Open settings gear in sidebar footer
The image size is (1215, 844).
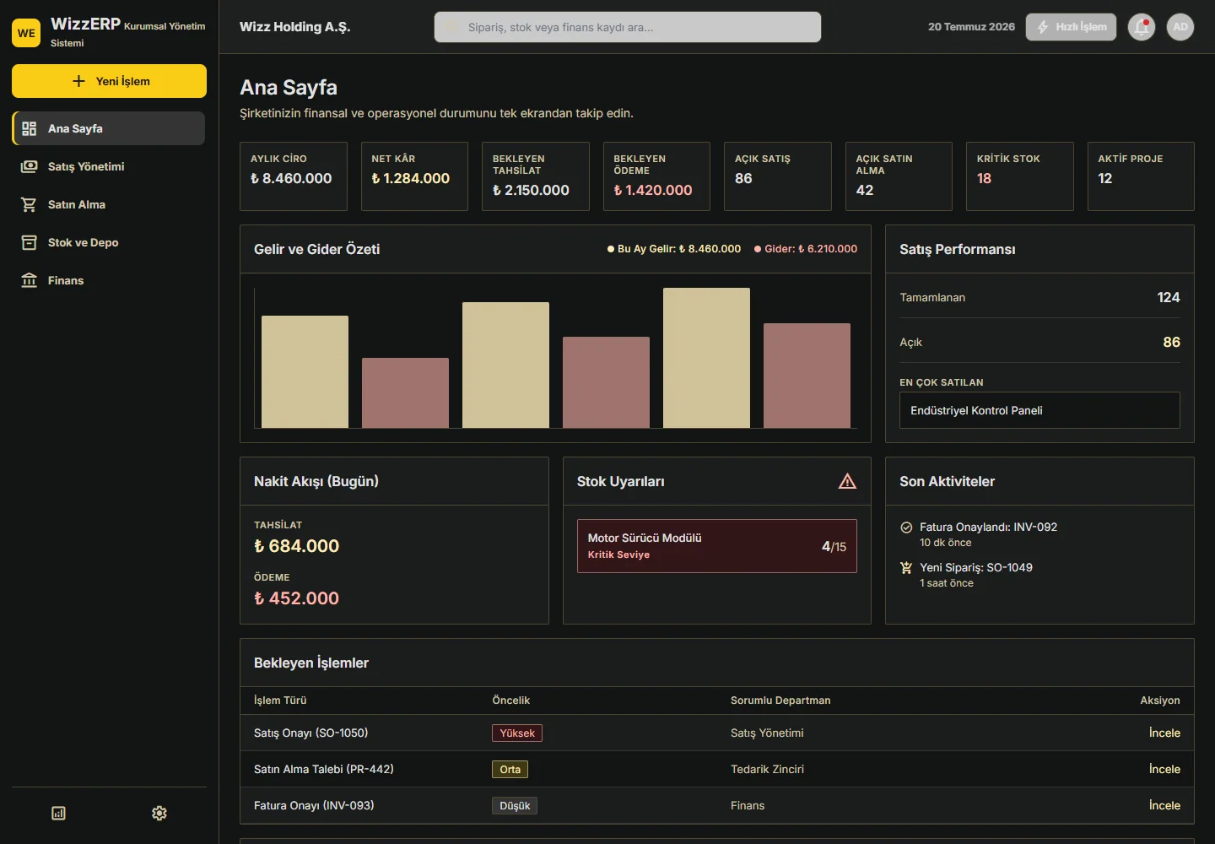159,814
